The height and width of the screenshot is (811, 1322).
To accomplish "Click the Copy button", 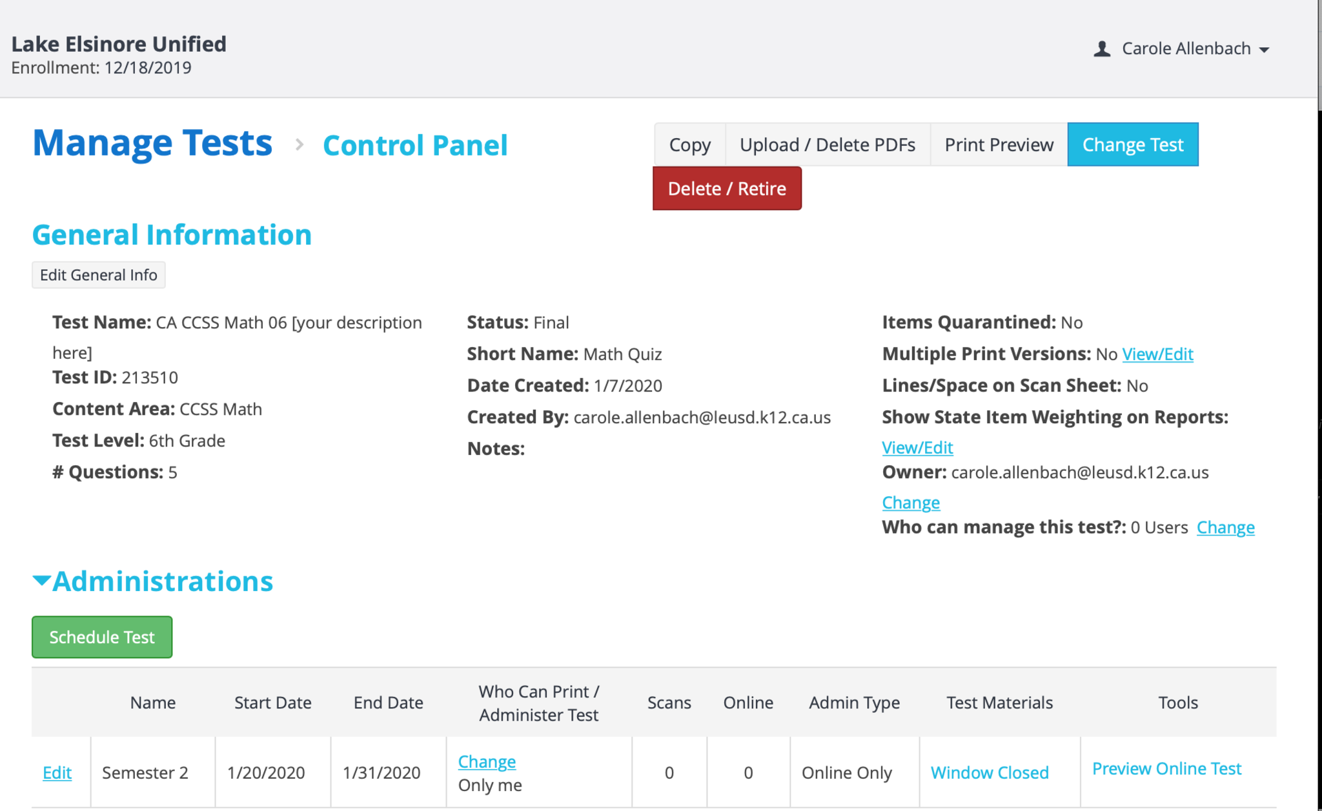I will [689, 145].
